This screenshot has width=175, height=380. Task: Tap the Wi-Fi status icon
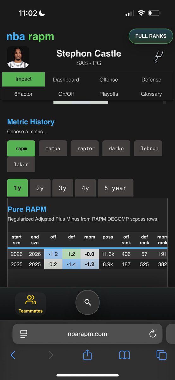pyautogui.click(x=141, y=13)
